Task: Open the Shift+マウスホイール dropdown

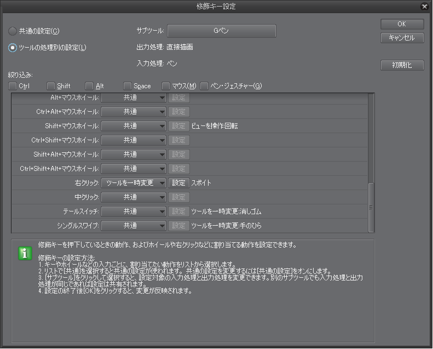Action: coord(134,126)
